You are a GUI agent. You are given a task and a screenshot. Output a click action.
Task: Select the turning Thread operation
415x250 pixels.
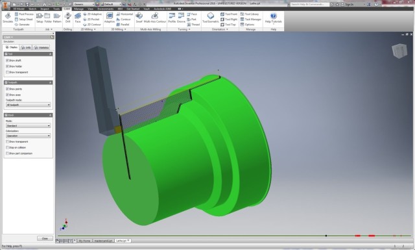point(193,25)
